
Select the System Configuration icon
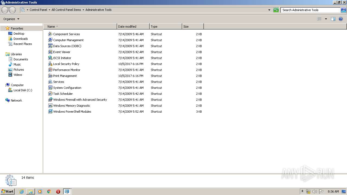pos(50,88)
